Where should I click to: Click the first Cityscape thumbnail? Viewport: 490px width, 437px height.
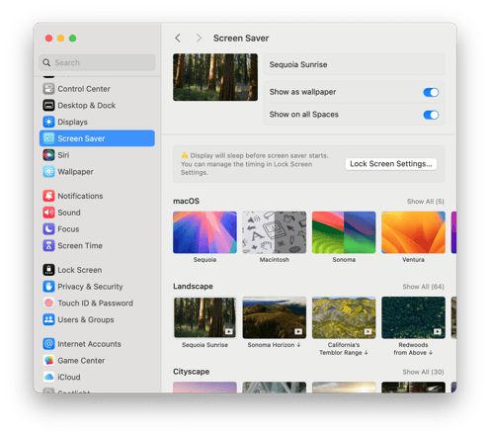tap(204, 388)
